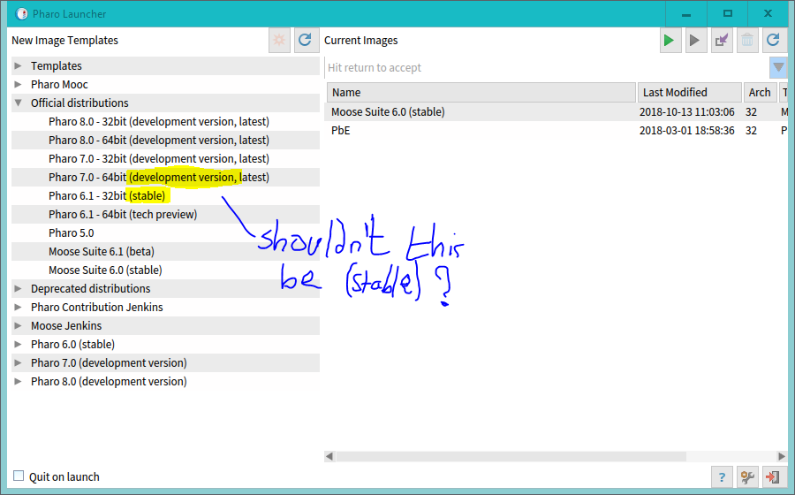795x495 pixels.
Task: Open help with the question mark button
Action: coord(722,477)
